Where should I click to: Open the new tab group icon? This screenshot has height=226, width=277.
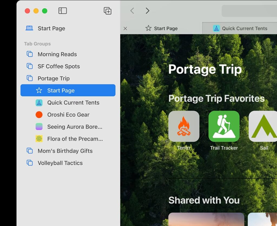point(107,11)
